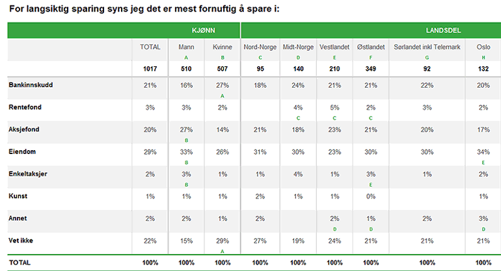Select the Enkeltaksjer row label
Image resolution: width=501 pixels, height=271 pixels.
pyautogui.click(x=28, y=174)
